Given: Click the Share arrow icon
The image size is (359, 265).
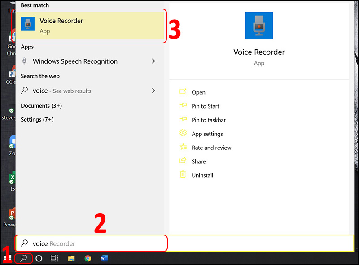Looking at the screenshot, I should pyautogui.click(x=183, y=160).
